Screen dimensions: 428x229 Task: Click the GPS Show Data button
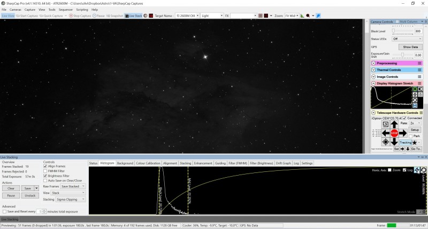click(x=410, y=47)
